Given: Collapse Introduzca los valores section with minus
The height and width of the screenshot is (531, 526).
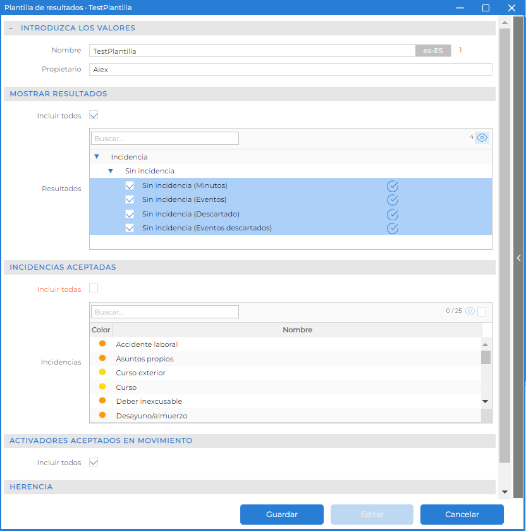Looking at the screenshot, I should tap(11, 28).
